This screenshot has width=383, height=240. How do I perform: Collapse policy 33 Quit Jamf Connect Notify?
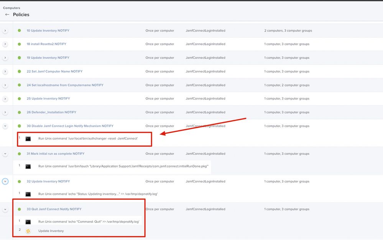point(5,209)
